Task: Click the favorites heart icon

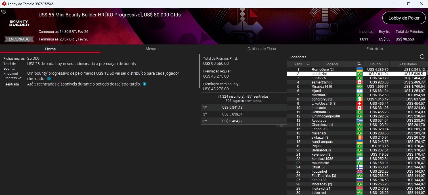Action: pyautogui.click(x=4, y=12)
